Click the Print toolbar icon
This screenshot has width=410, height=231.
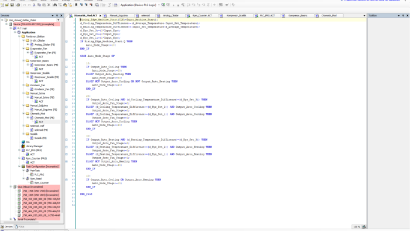pos(18,5)
